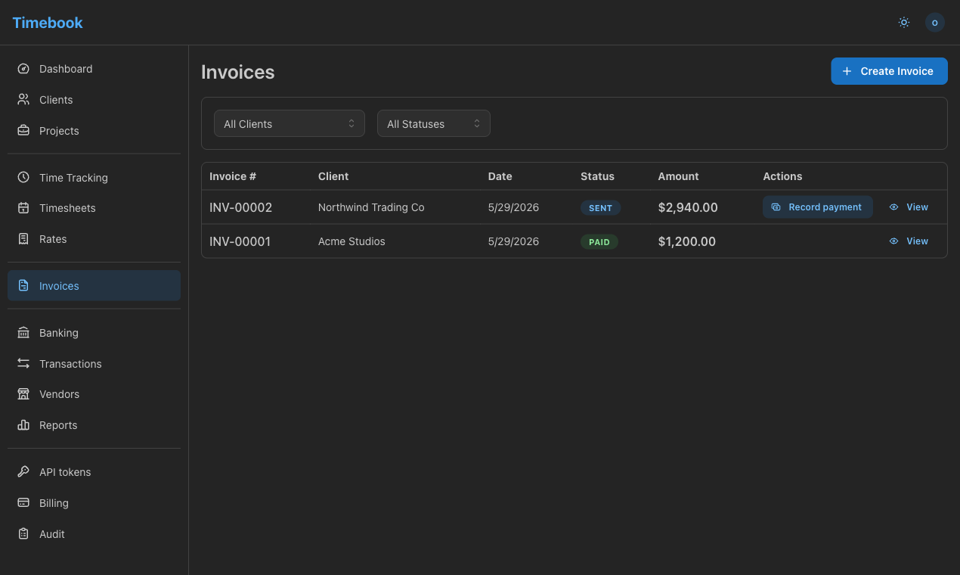Screen dimensions: 960x575
Task: Click the Transactions arrows icon
Action: [23, 364]
